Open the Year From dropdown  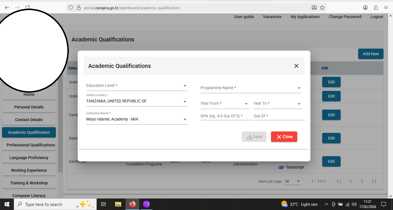coord(224,104)
